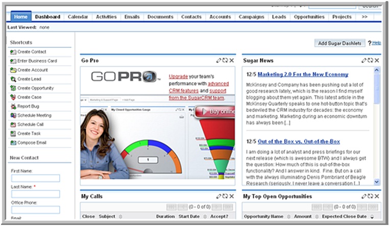Click the Enter Business Card shortcut icon
This screenshot has height=226, width=390.
point(13,61)
